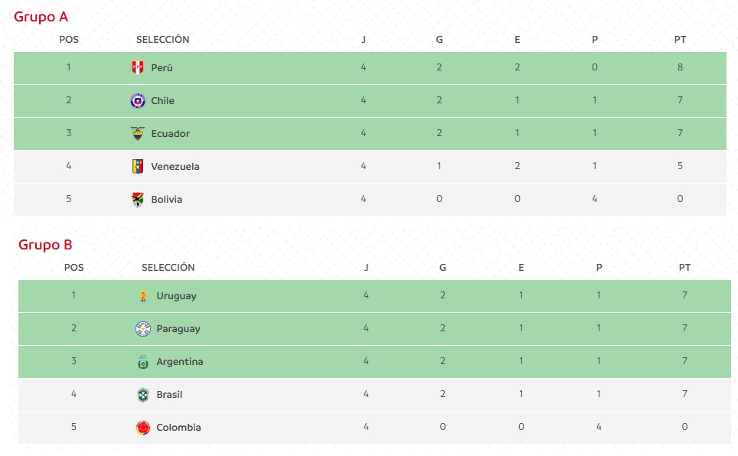Click the SELECCIÓN column header in Grupo B
The height and width of the screenshot is (456, 738).
click(168, 268)
